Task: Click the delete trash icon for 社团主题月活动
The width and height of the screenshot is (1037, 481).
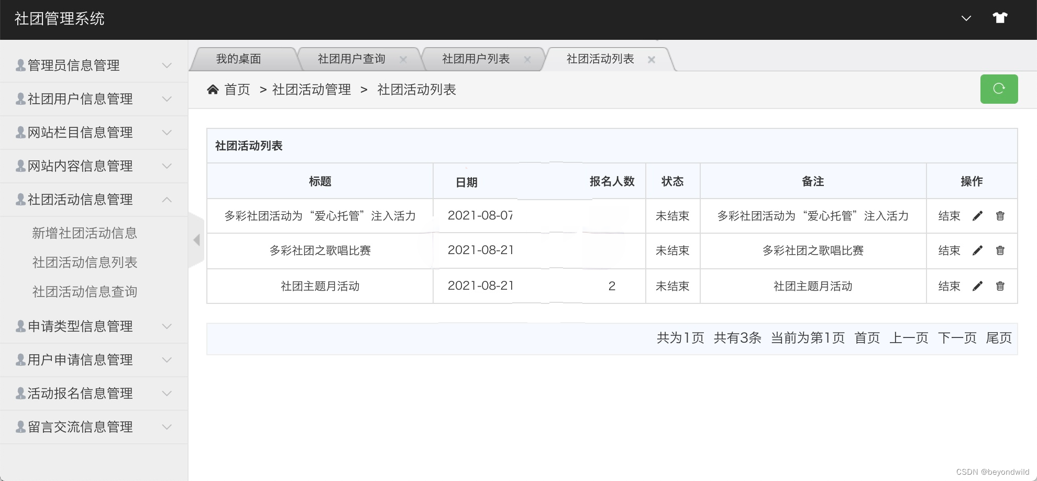Action: tap(1000, 286)
